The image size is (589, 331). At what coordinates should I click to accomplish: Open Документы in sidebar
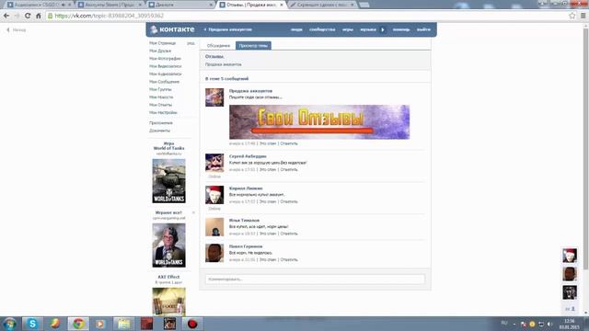[159, 131]
